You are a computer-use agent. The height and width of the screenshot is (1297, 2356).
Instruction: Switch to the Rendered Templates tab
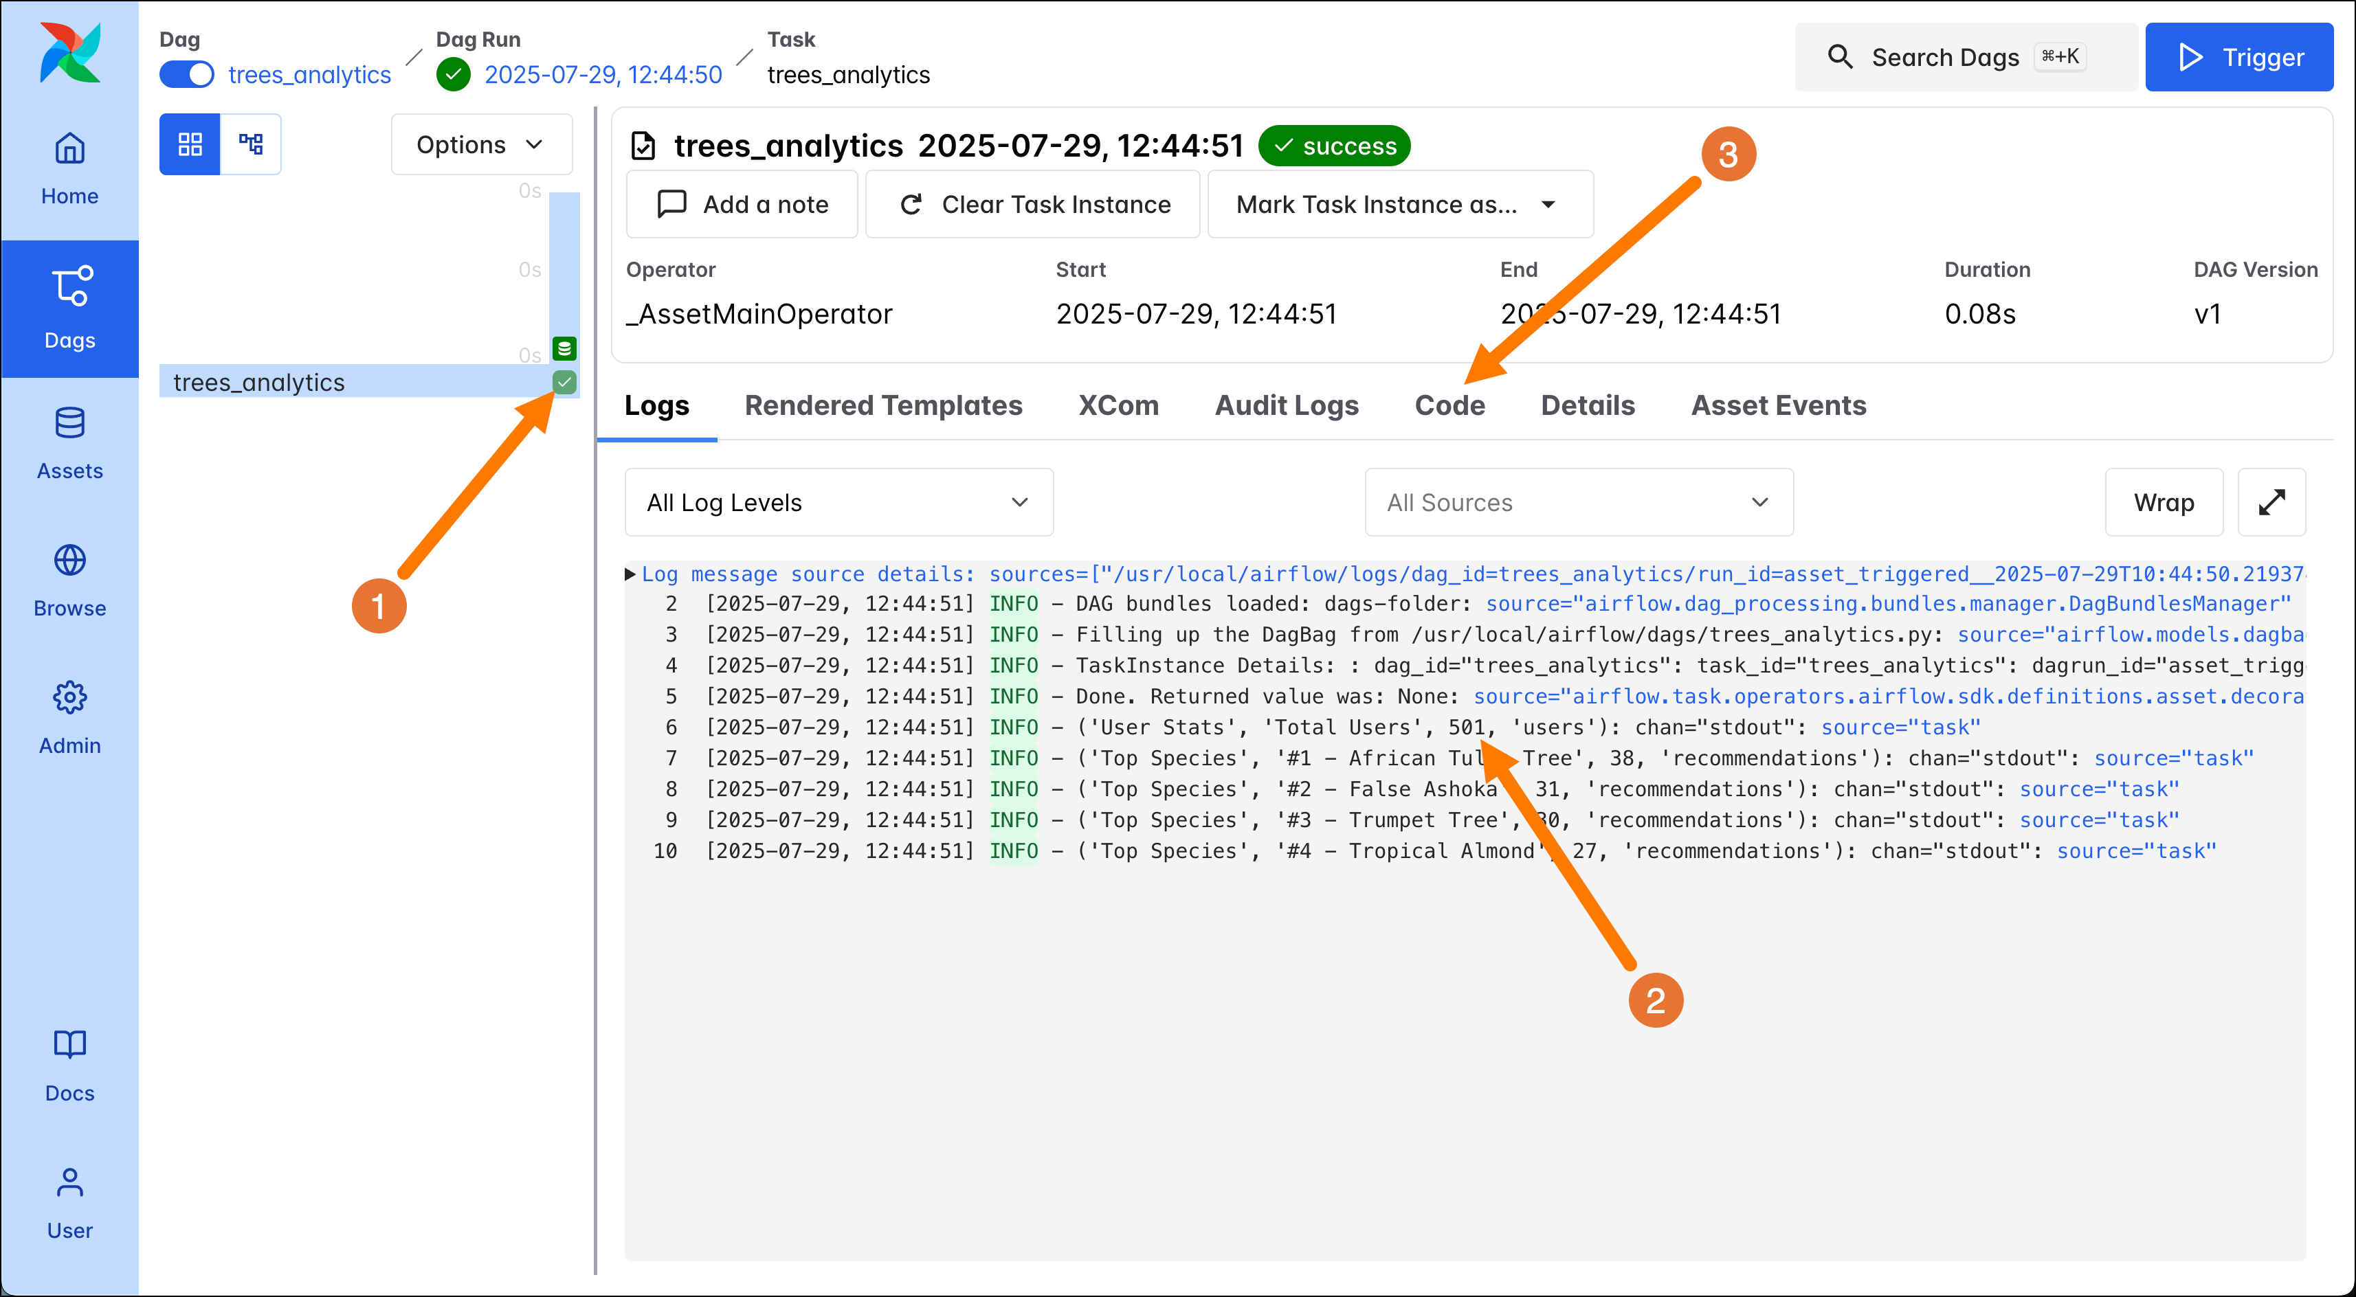point(882,405)
